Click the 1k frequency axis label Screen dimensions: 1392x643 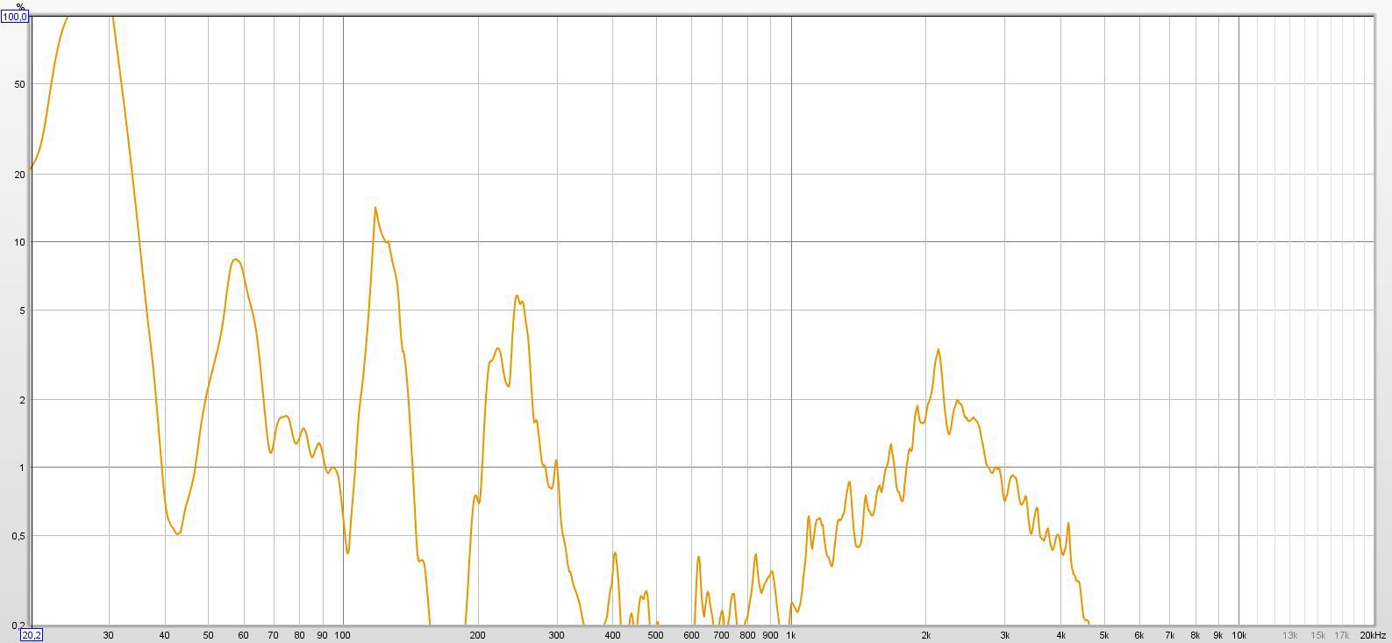point(790,635)
